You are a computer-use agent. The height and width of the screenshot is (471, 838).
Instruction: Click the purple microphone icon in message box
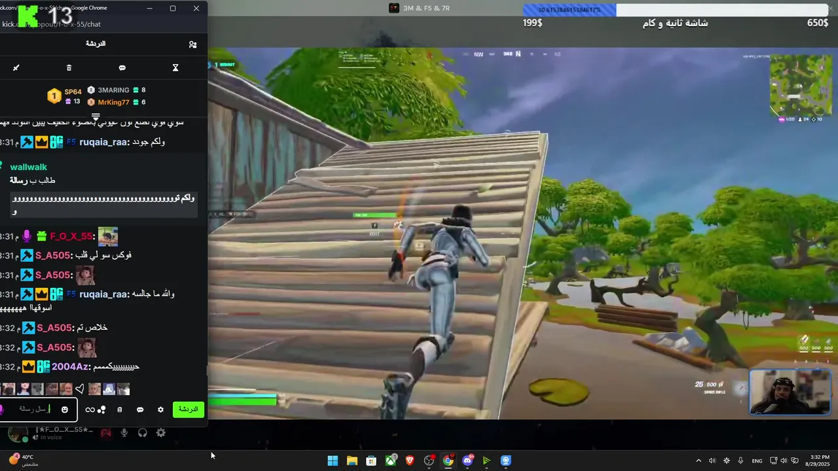tap(2, 410)
